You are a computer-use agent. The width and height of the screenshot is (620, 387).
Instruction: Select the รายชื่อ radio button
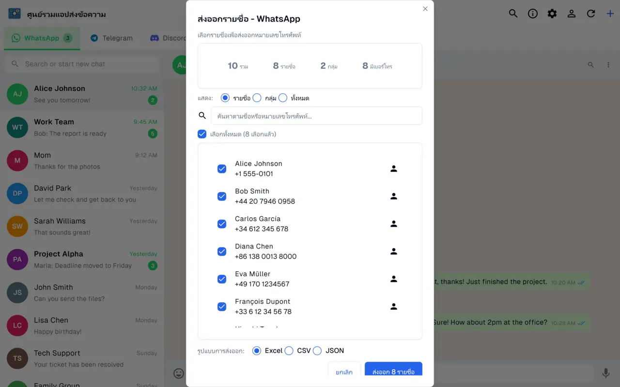pyautogui.click(x=225, y=98)
